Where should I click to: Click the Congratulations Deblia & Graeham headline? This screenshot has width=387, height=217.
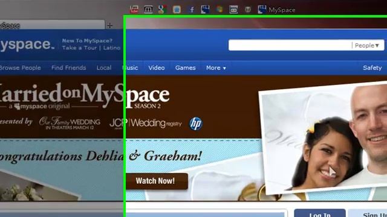[101, 156]
